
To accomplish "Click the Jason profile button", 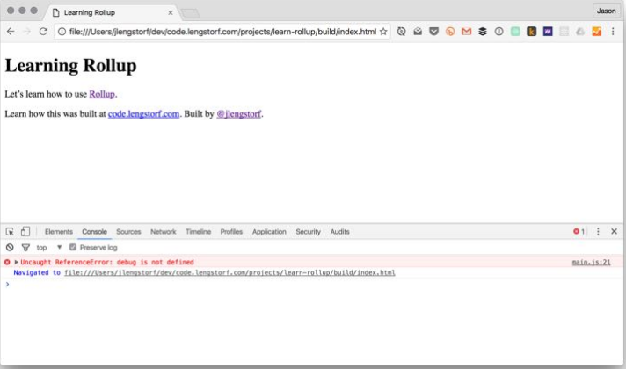I will pos(606,11).
